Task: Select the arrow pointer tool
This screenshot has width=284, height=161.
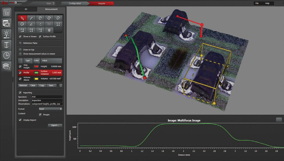Action: (x=22, y=18)
